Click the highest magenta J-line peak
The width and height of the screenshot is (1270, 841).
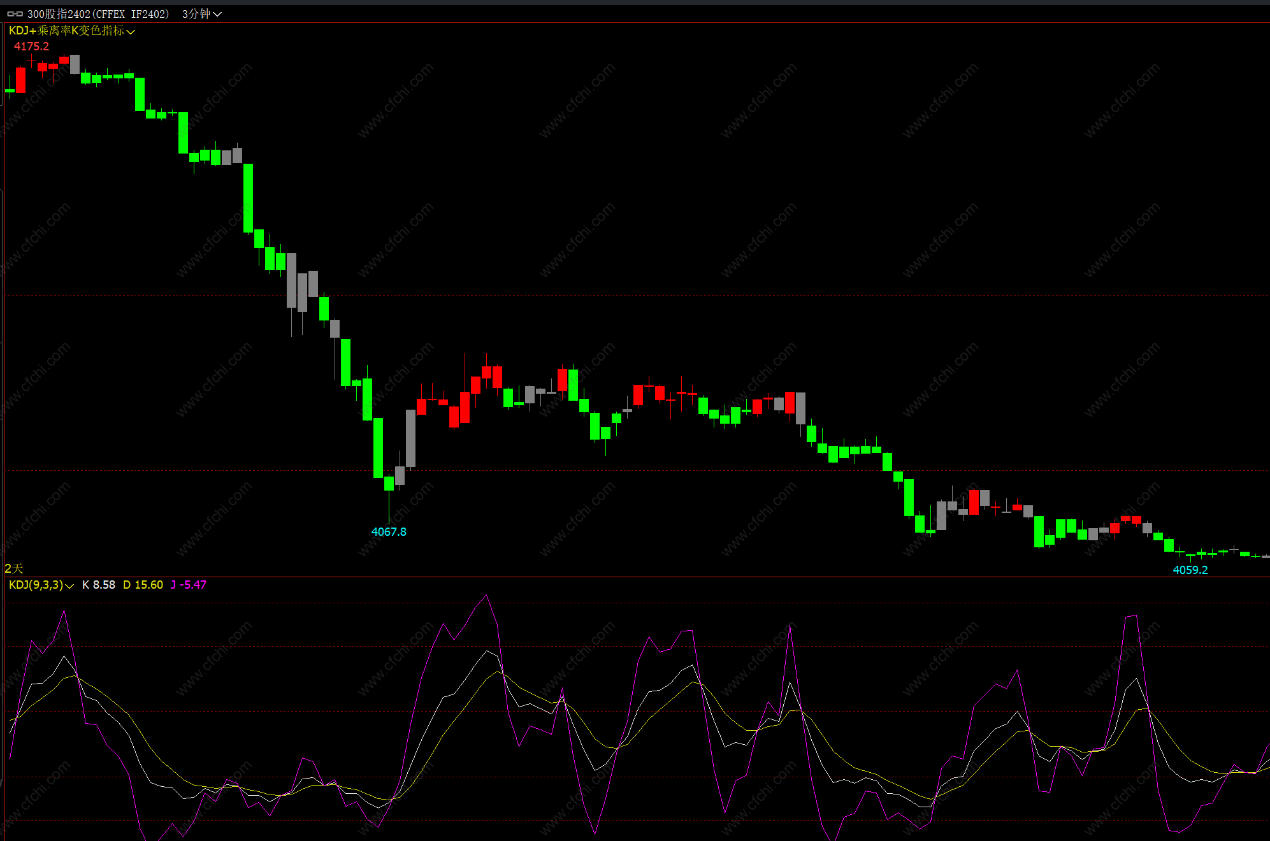(487, 596)
